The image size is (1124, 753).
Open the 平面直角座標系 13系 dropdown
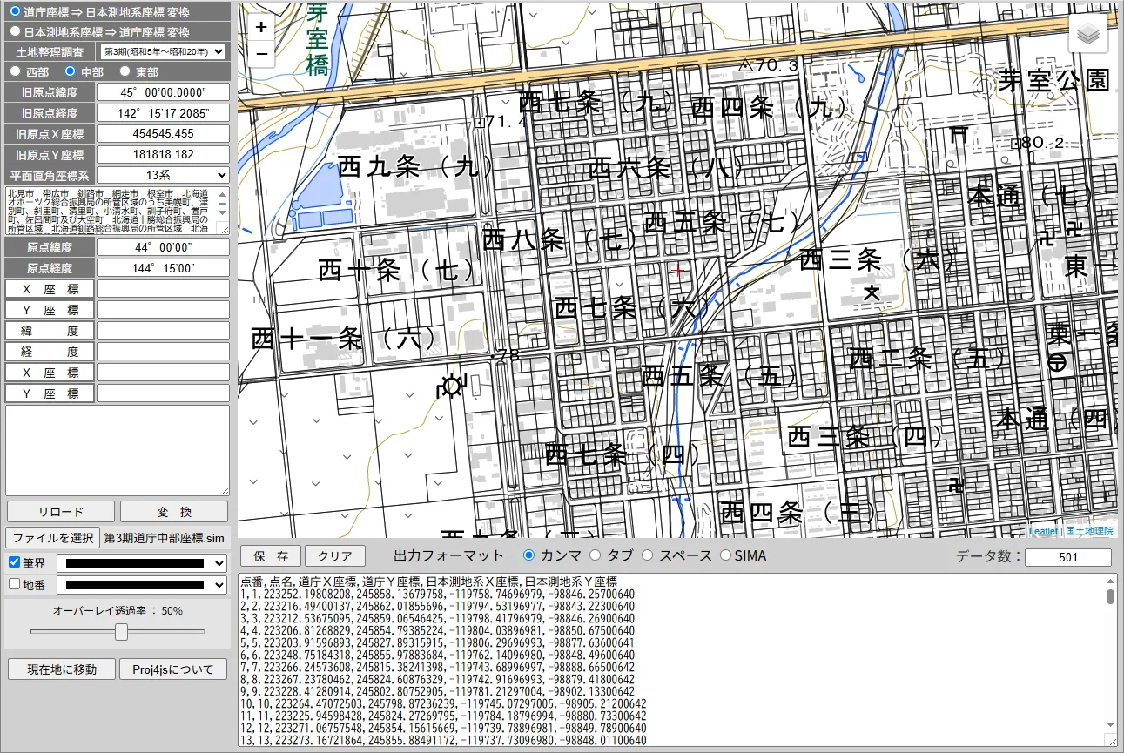click(x=163, y=175)
